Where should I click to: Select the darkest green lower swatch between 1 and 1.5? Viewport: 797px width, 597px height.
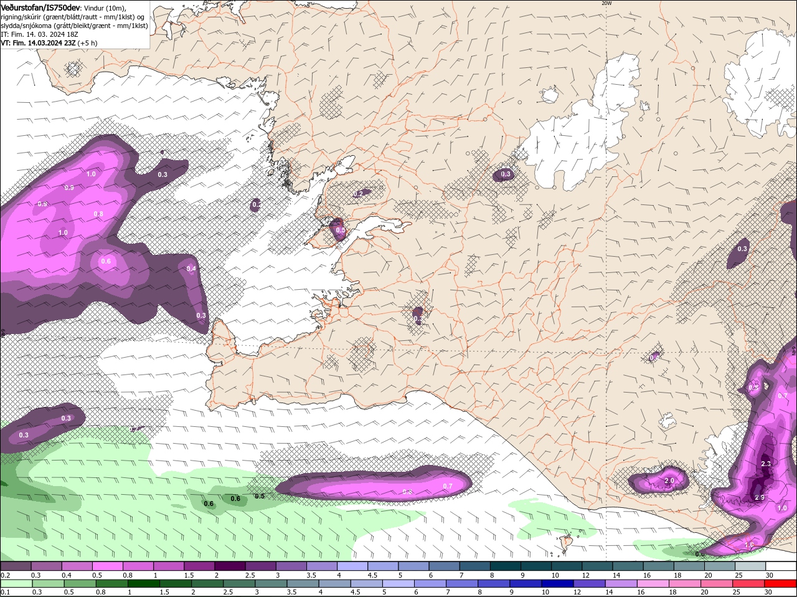[x=143, y=583]
